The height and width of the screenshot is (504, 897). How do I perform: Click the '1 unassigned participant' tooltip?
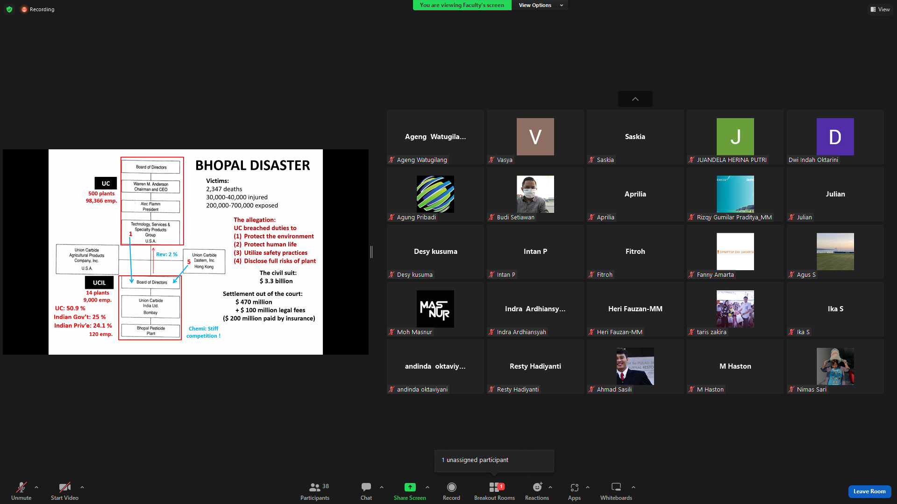click(x=494, y=461)
